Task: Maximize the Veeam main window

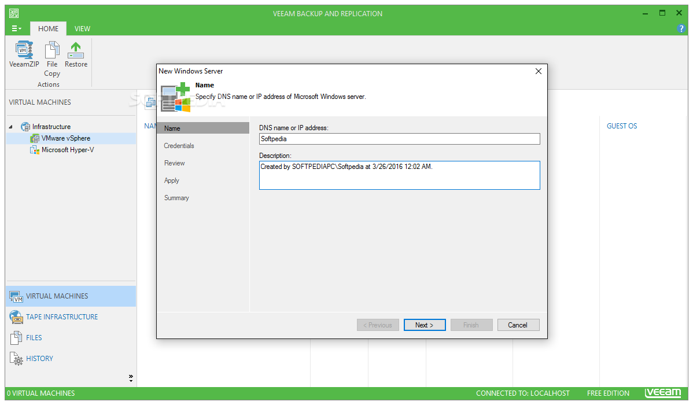Action: 662,13
